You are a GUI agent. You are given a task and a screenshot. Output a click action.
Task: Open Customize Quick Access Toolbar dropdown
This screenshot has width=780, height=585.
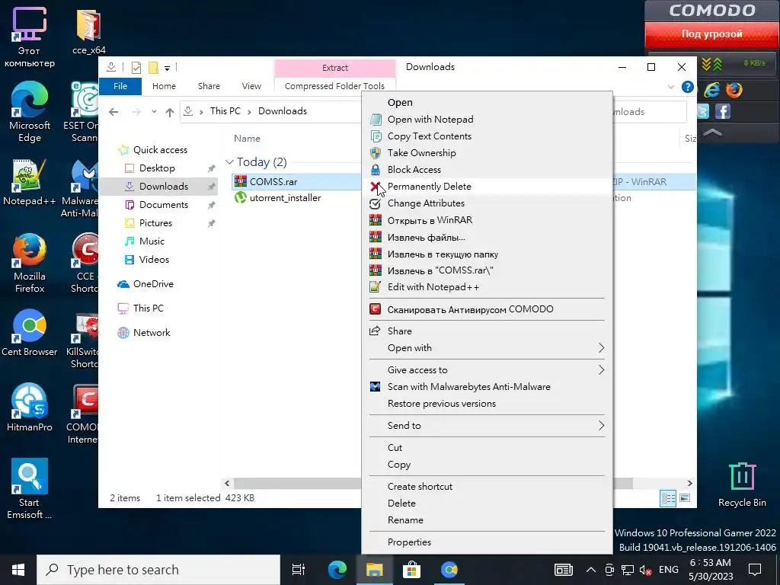167,68
